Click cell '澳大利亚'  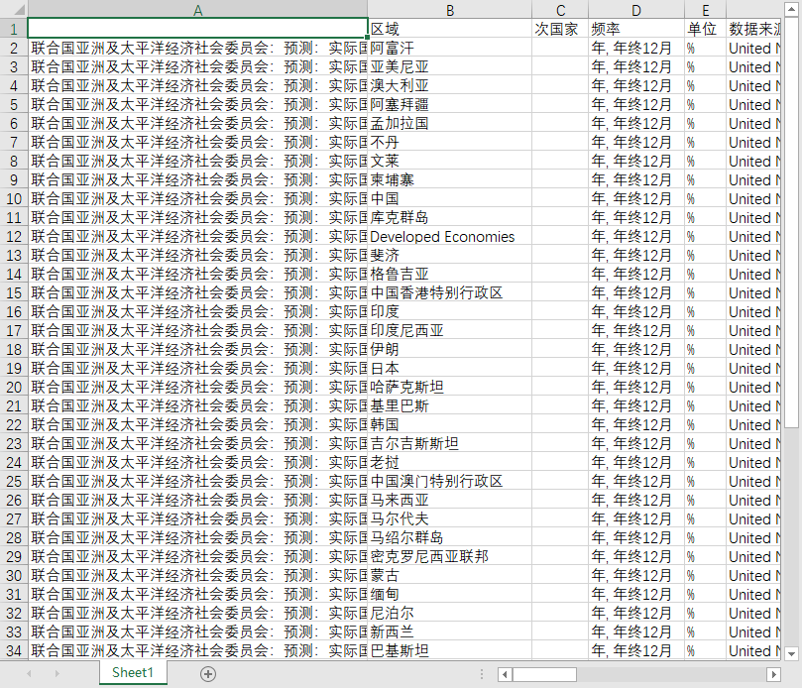[450, 85]
